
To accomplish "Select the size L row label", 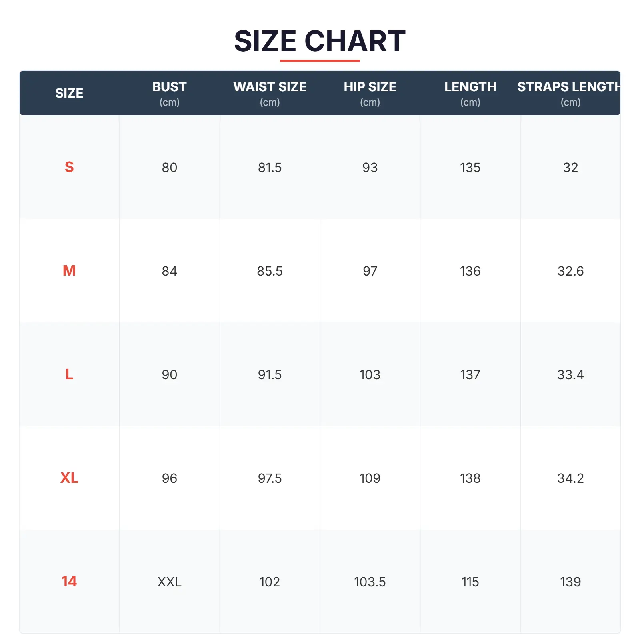I will (69, 374).
